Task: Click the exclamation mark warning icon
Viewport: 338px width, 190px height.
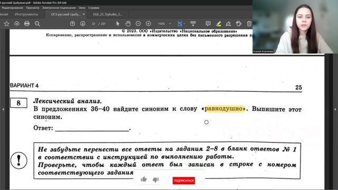Action: (19, 160)
